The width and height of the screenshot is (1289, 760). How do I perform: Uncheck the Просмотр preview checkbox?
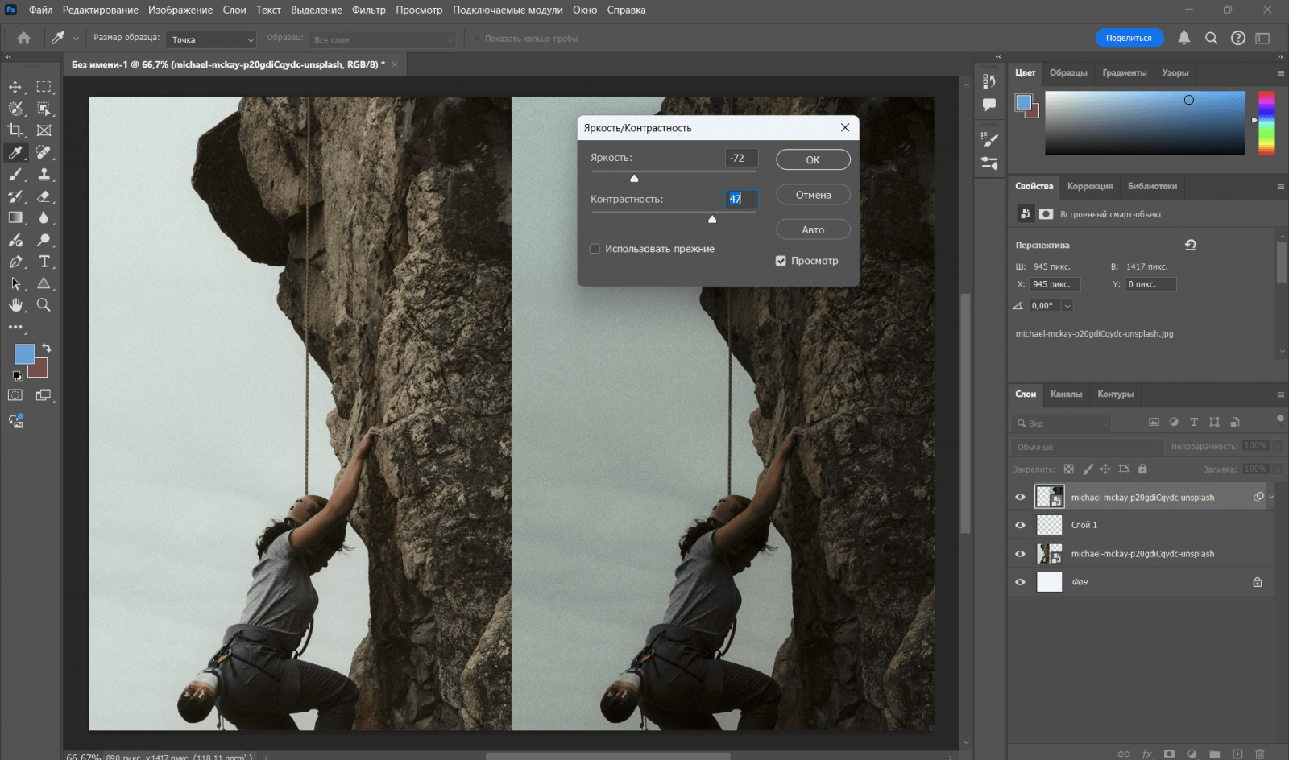click(781, 261)
